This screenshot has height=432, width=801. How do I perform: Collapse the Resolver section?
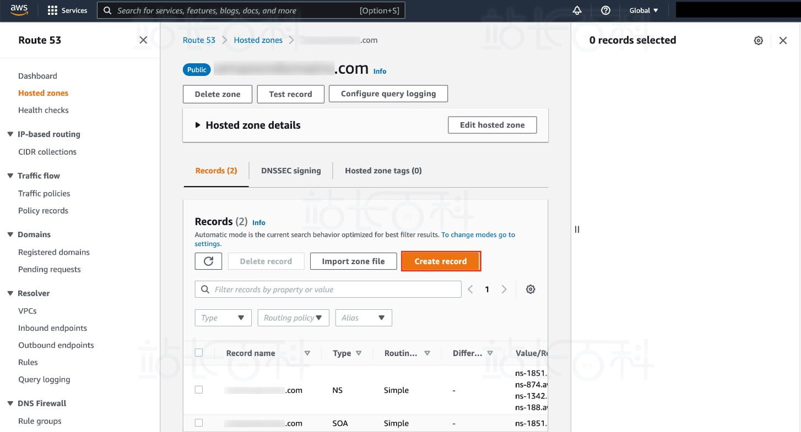point(10,293)
